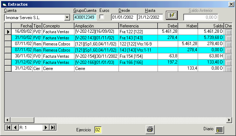Check the box in 31/10/02 row
Screen dimensions: 236x136
[228, 38]
